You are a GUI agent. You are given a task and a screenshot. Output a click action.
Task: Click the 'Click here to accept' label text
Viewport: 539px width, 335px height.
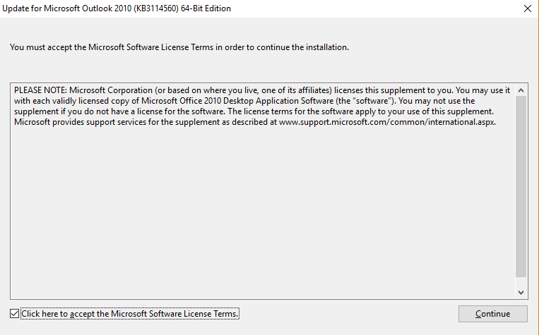131,313
